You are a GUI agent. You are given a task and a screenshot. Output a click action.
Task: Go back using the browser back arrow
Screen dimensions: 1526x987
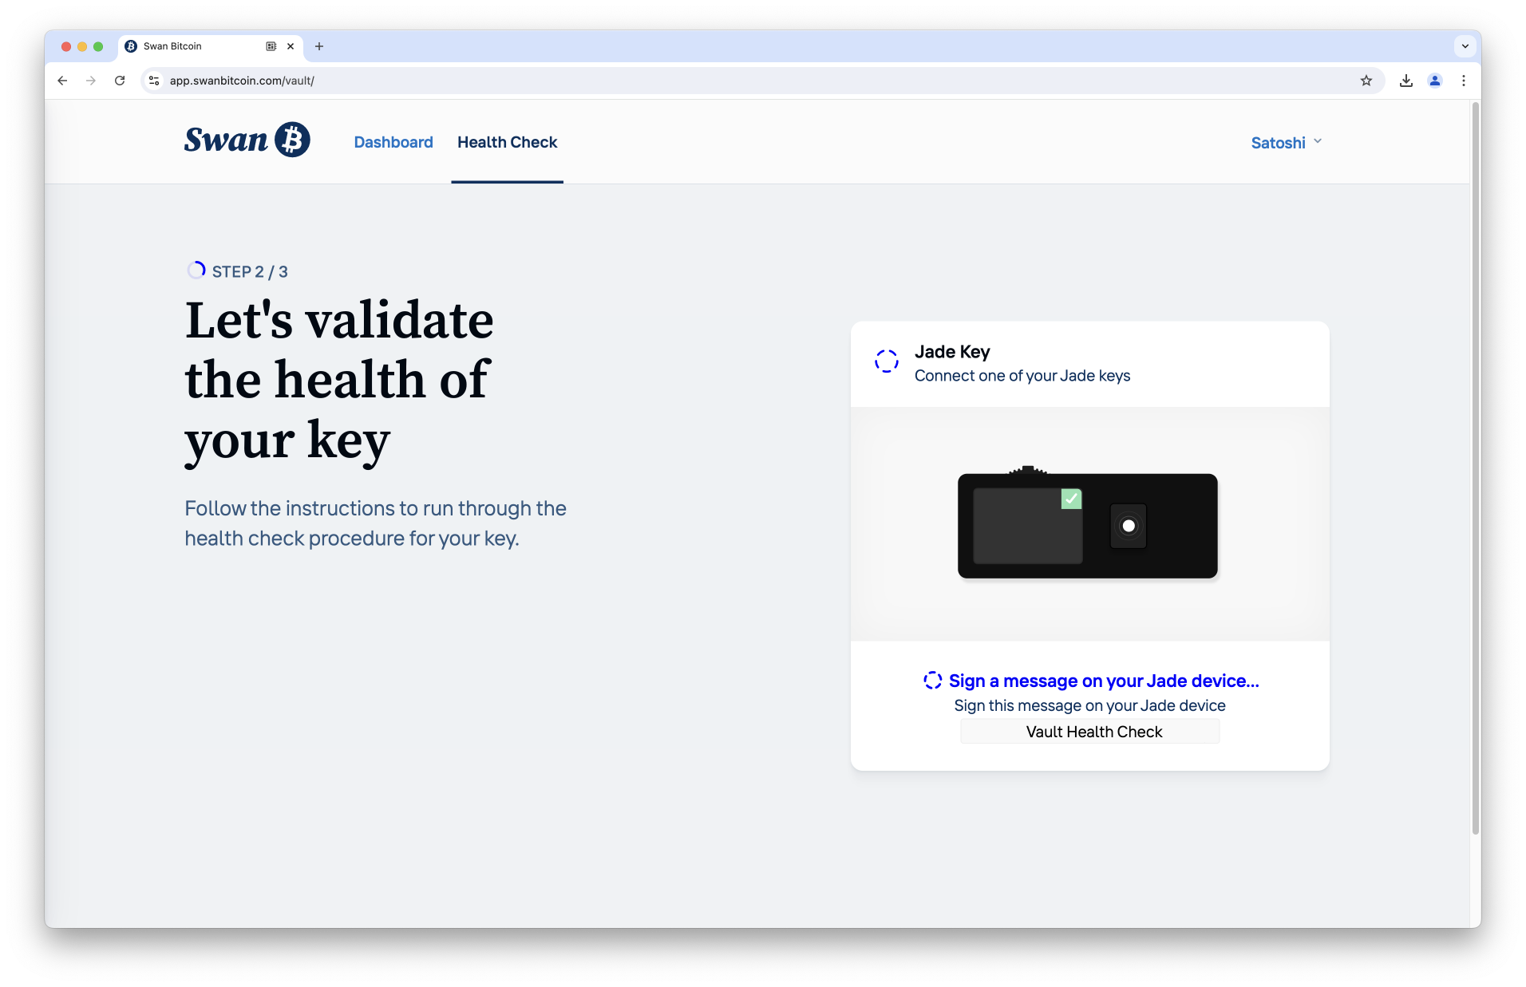62,81
